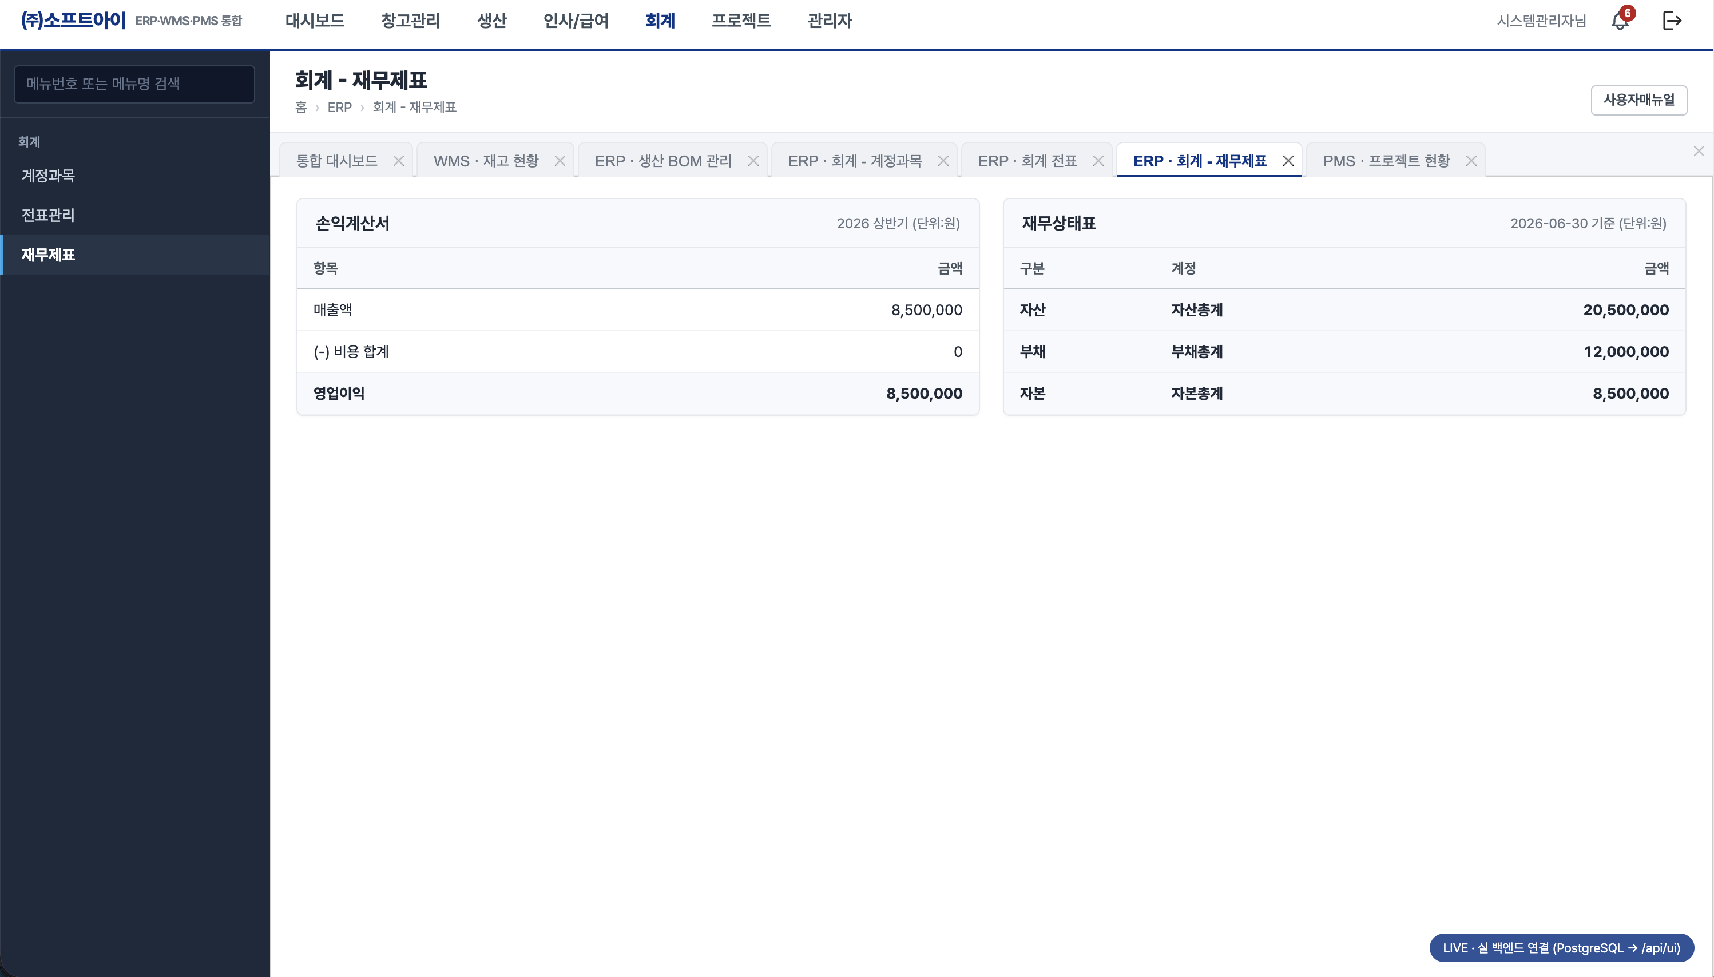Click the 계정 column header

point(1183,268)
